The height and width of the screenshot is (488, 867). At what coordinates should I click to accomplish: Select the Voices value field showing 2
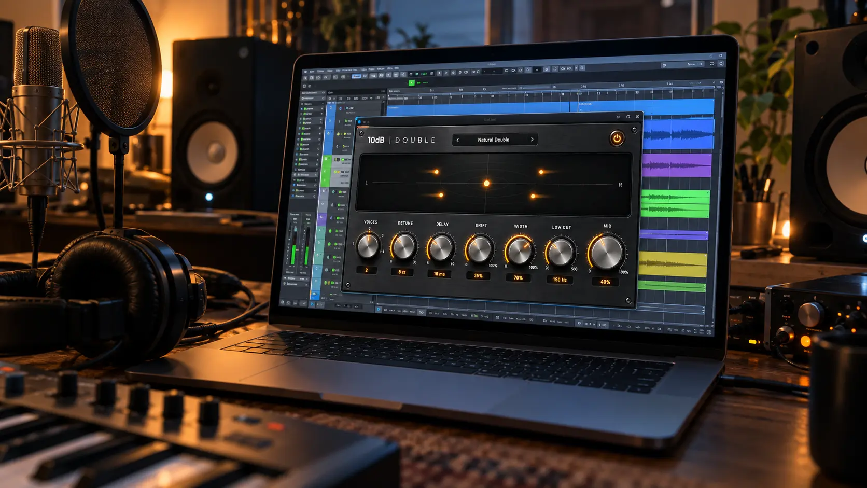[x=367, y=270]
